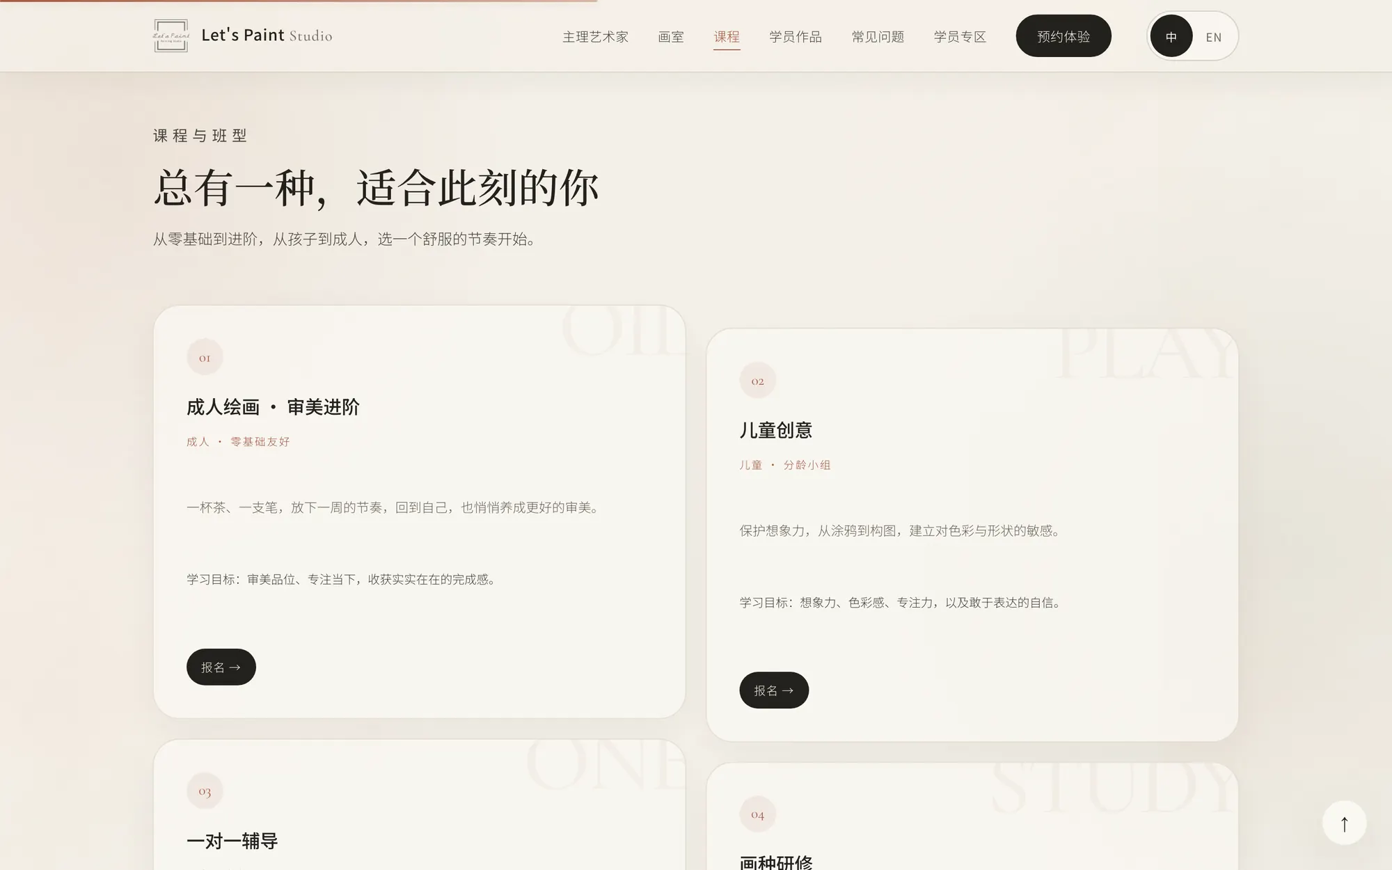Open 学员作品 in the navigation
The image size is (1392, 870).
coord(796,37)
